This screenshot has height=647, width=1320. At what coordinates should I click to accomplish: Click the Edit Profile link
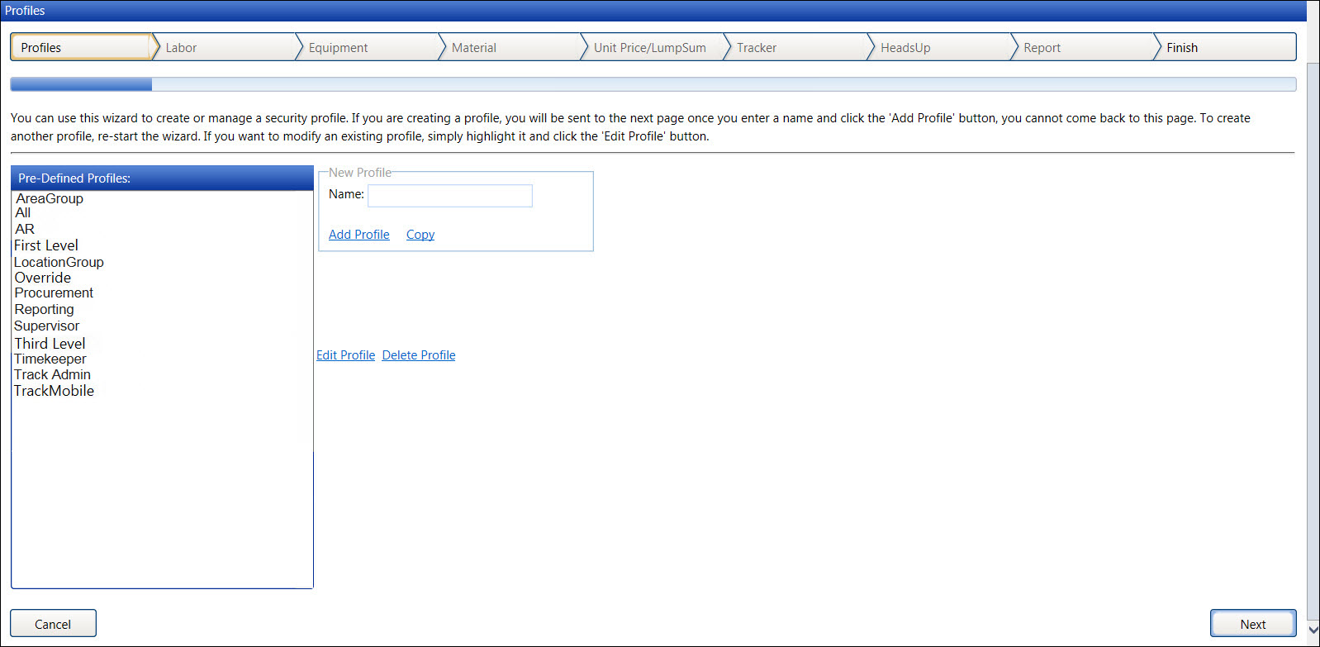point(345,355)
